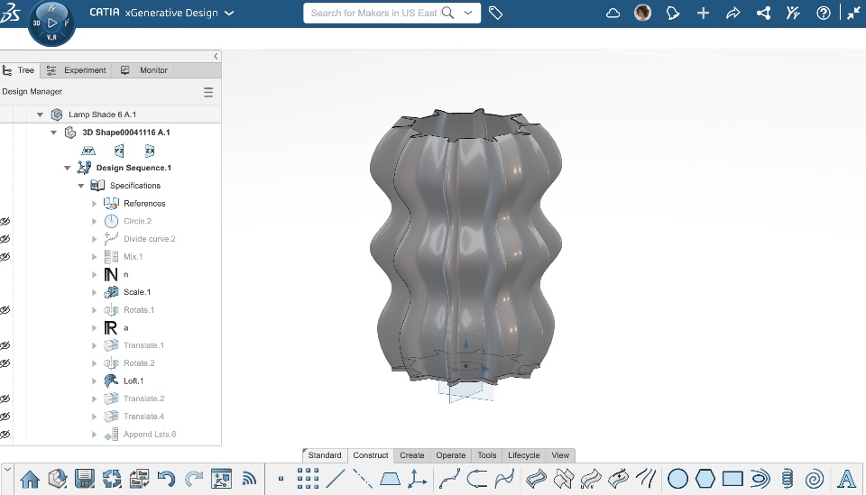Click the Search for Makers input field
The height and width of the screenshot is (495, 866).
pos(375,13)
